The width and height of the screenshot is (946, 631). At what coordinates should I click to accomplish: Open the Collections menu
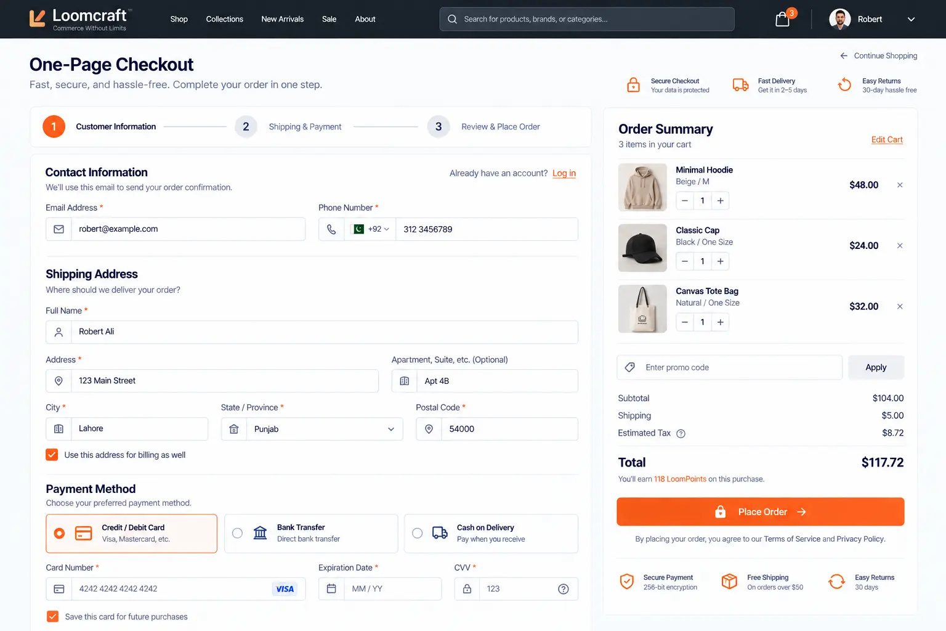(x=224, y=19)
